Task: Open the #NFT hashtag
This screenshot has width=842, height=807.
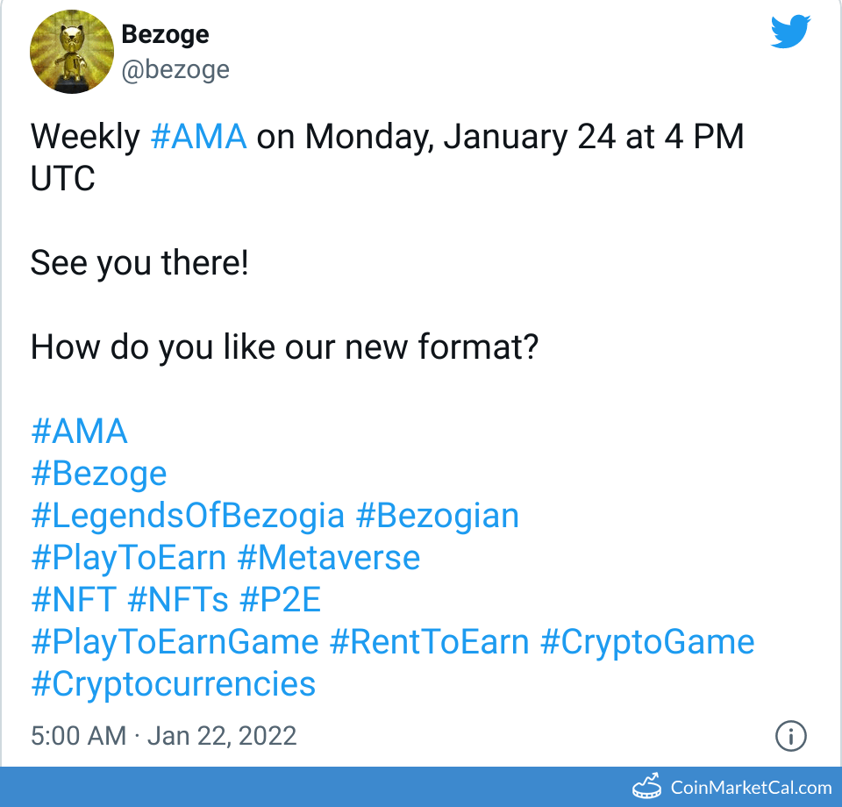Action: click(x=74, y=600)
